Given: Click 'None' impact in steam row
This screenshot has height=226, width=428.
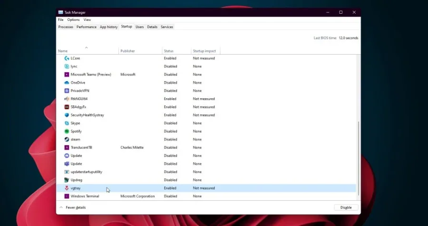Looking at the screenshot, I should [x=197, y=139].
